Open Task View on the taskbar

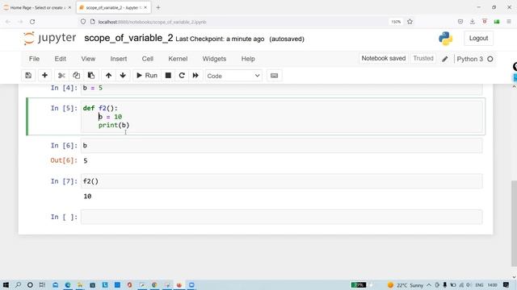(42, 284)
